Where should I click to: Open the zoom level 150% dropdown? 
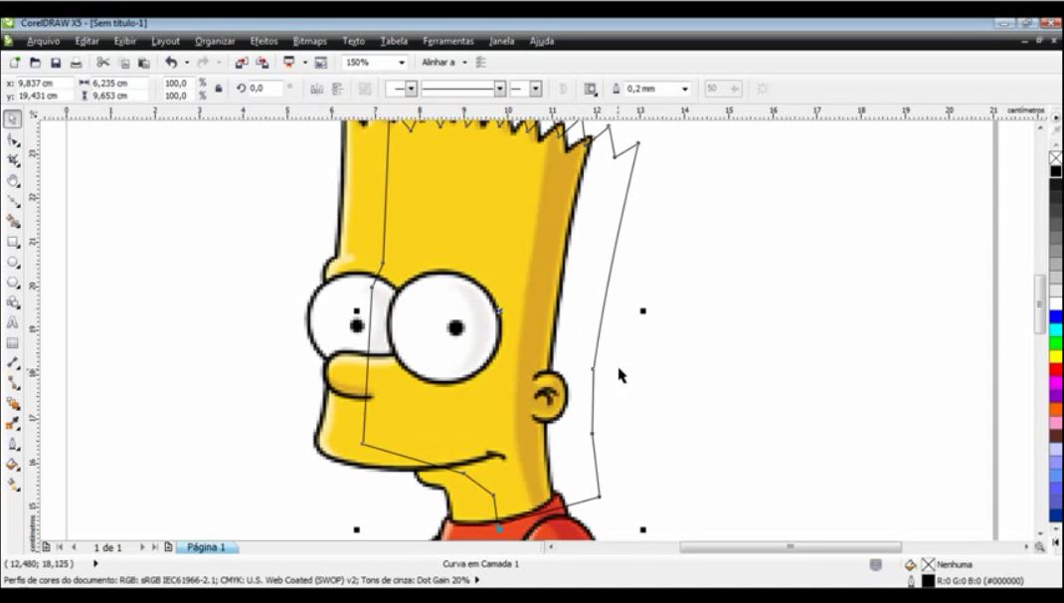pos(402,63)
